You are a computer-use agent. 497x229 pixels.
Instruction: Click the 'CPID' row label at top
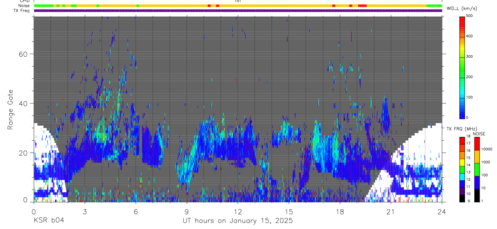coord(25,1)
